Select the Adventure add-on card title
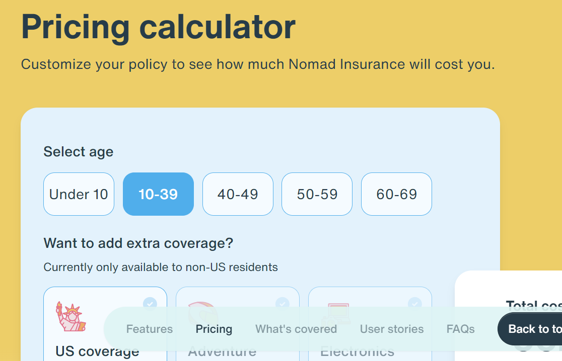This screenshot has width=562, height=361. tap(222, 351)
